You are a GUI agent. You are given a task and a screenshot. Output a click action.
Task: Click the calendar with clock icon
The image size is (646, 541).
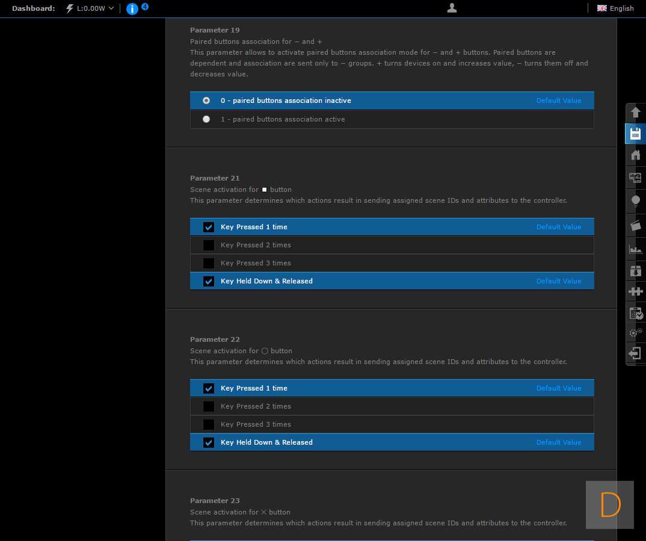636,313
